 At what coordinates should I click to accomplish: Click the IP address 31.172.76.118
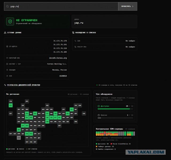tap(60, 48)
